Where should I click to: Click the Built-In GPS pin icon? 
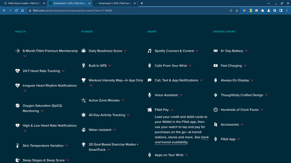point(84,66)
